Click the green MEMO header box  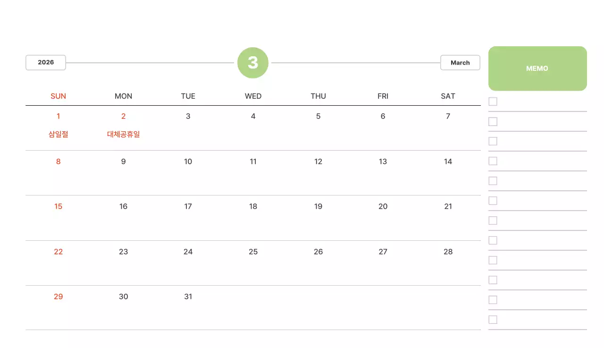[537, 68]
